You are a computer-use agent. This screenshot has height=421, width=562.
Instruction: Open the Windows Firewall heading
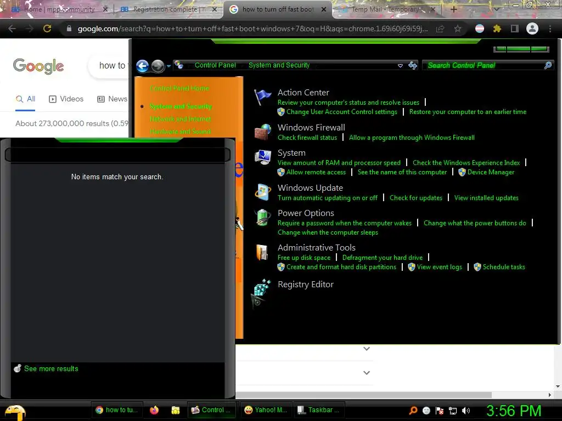pyautogui.click(x=311, y=127)
